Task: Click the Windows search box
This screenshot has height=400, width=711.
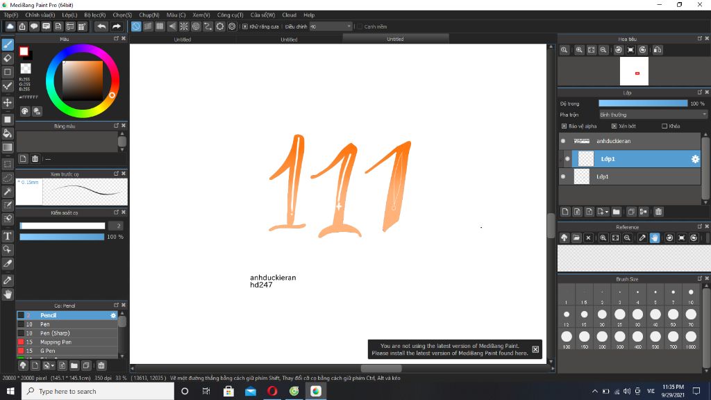Action: pyautogui.click(x=98, y=391)
